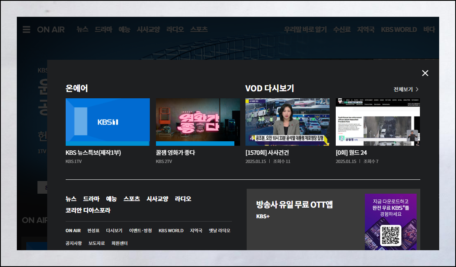
Task: Open 지역국 link in overlay
Action: 196,231
